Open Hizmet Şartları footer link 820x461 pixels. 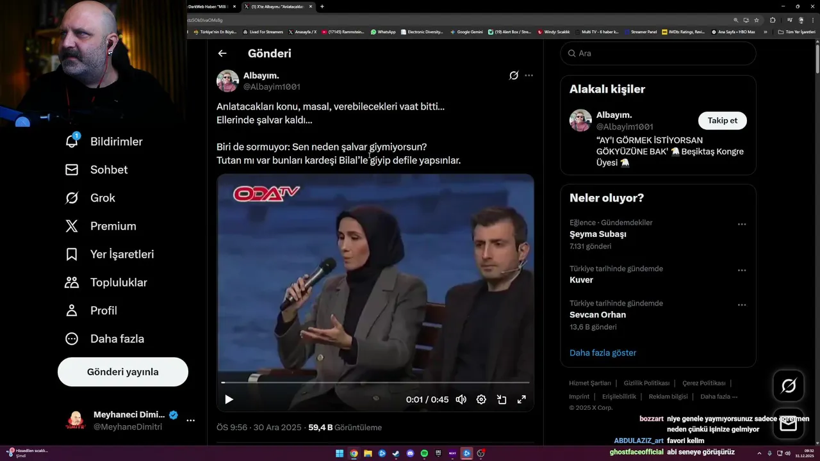click(x=590, y=383)
